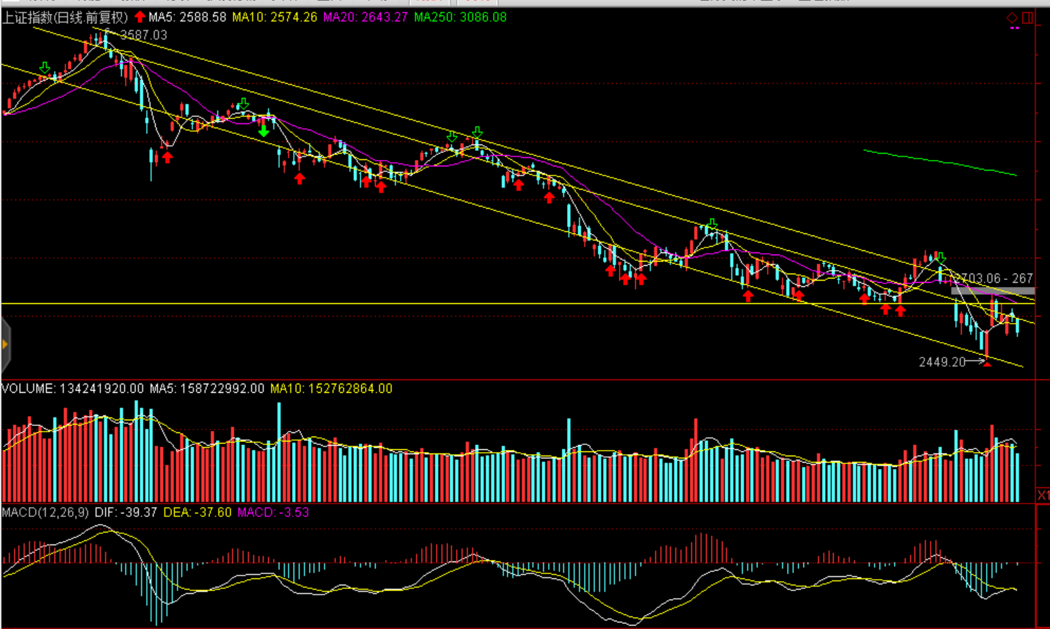Select the 上证指数 chart title label
Screen dimensions: 1050x629
pyautogui.click(x=65, y=17)
